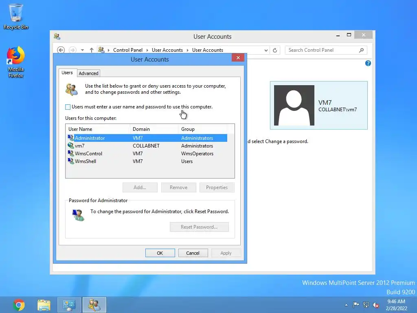Toggle users must enter password checkbox

click(x=68, y=107)
